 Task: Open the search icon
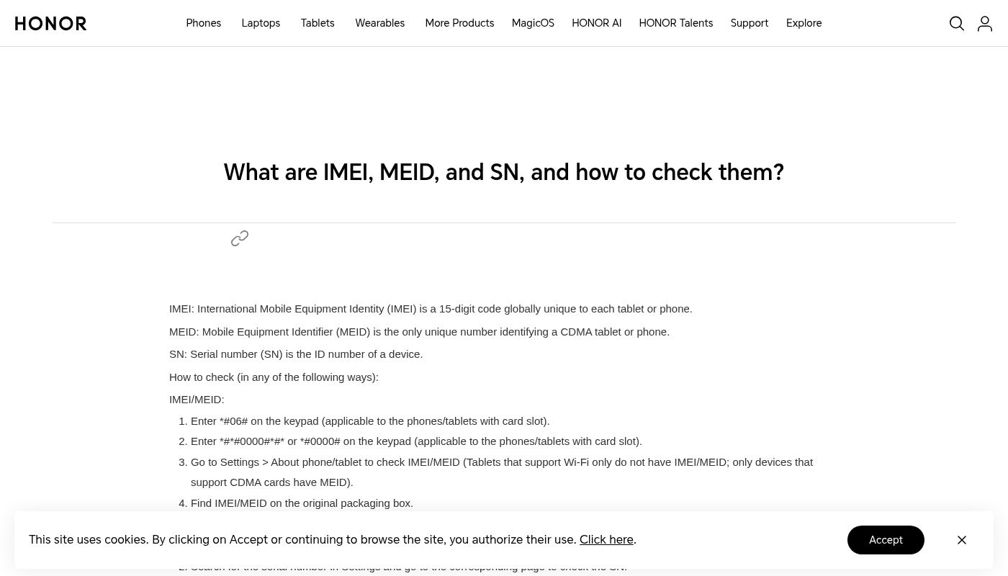[x=956, y=24]
